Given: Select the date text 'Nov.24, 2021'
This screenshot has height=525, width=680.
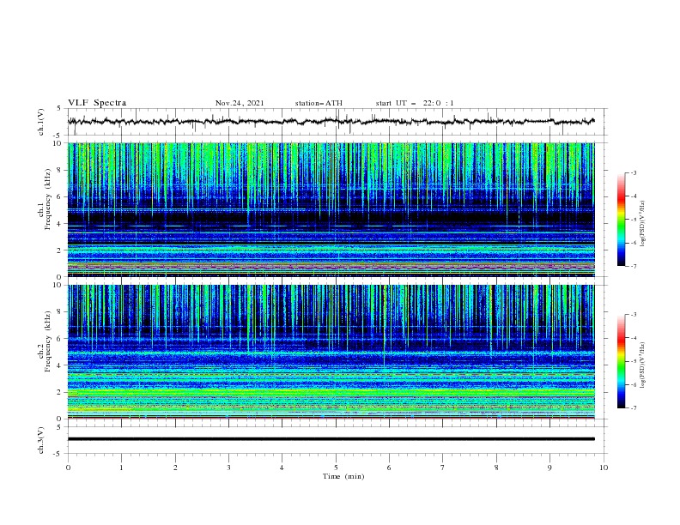Looking at the screenshot, I should click(x=240, y=103).
